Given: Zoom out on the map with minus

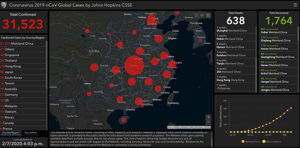Looking at the screenshot, I should (x=208, y=122).
